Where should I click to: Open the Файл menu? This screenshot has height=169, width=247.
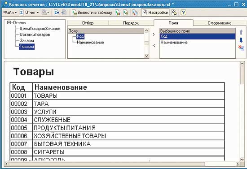tap(10, 13)
